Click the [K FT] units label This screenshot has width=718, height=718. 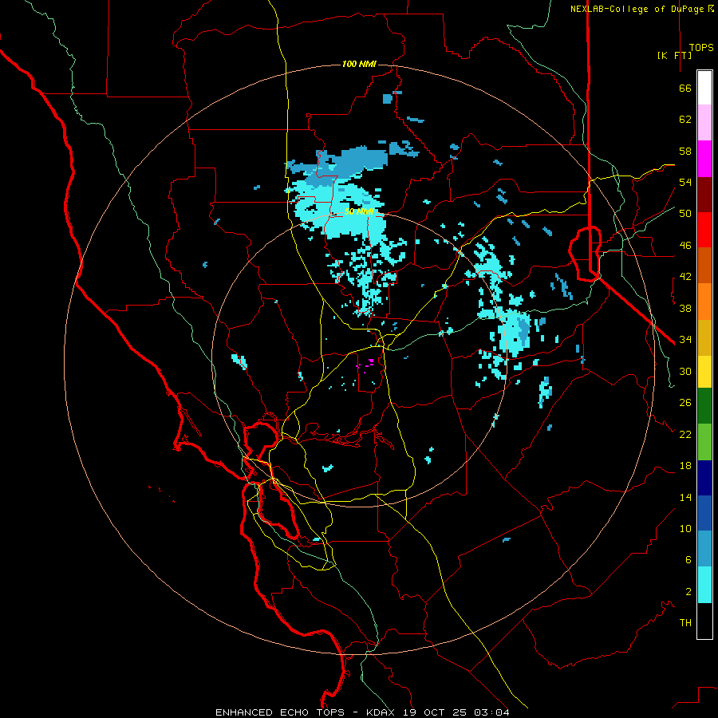pos(674,55)
